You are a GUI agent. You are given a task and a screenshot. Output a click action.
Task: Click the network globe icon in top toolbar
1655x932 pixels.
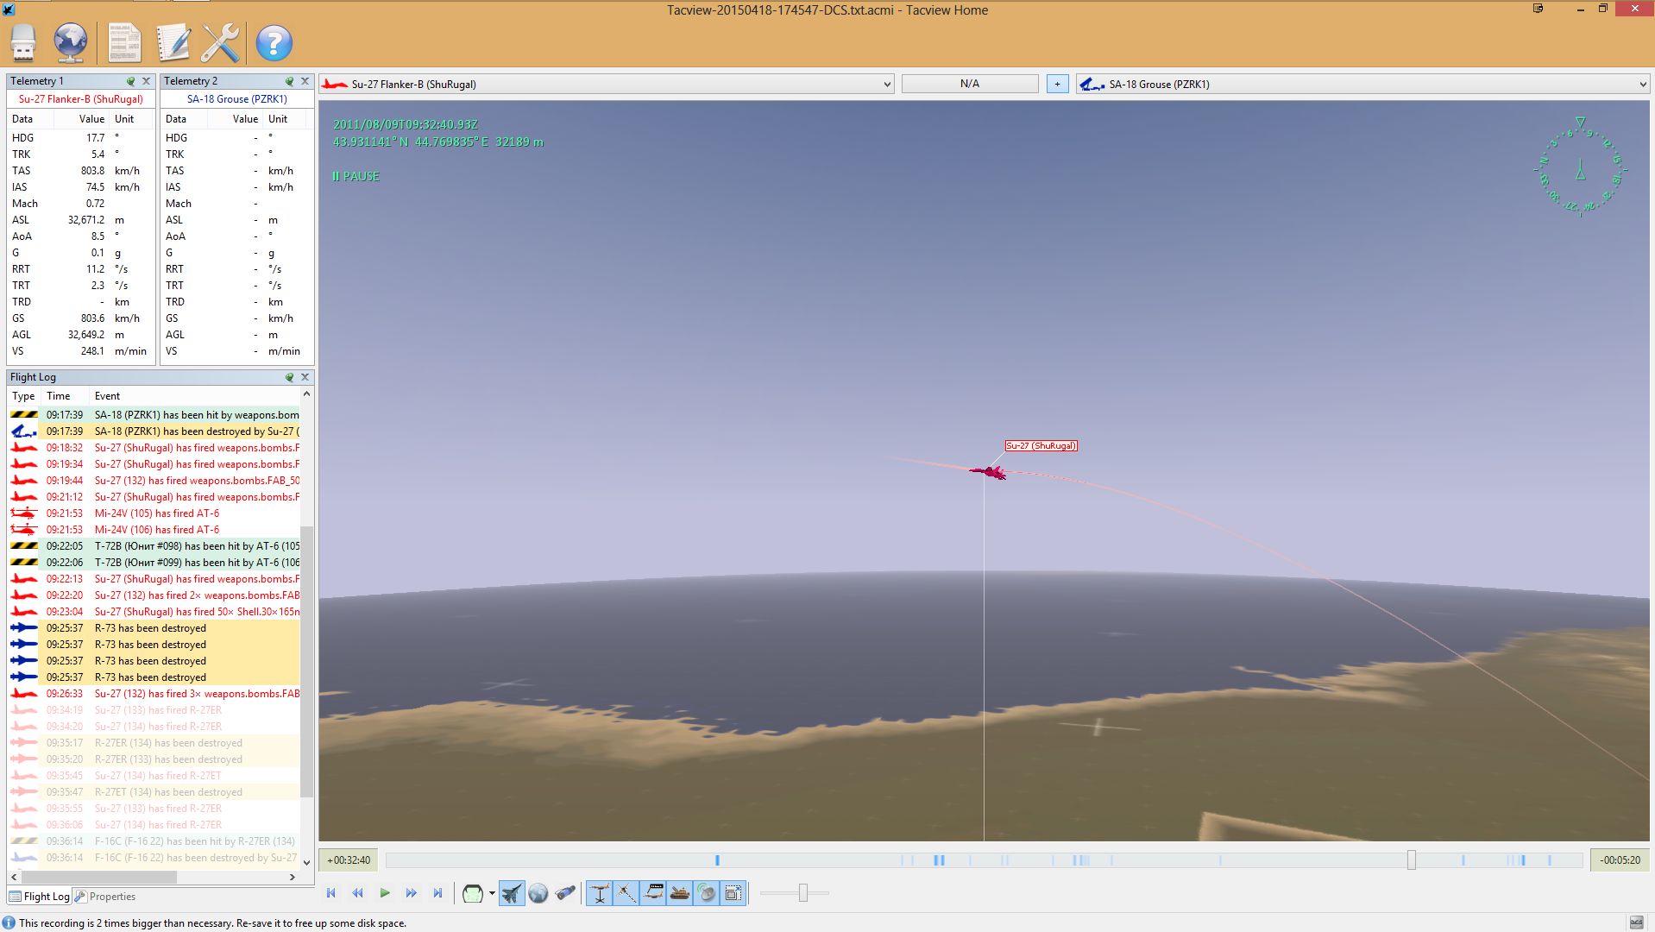[71, 42]
